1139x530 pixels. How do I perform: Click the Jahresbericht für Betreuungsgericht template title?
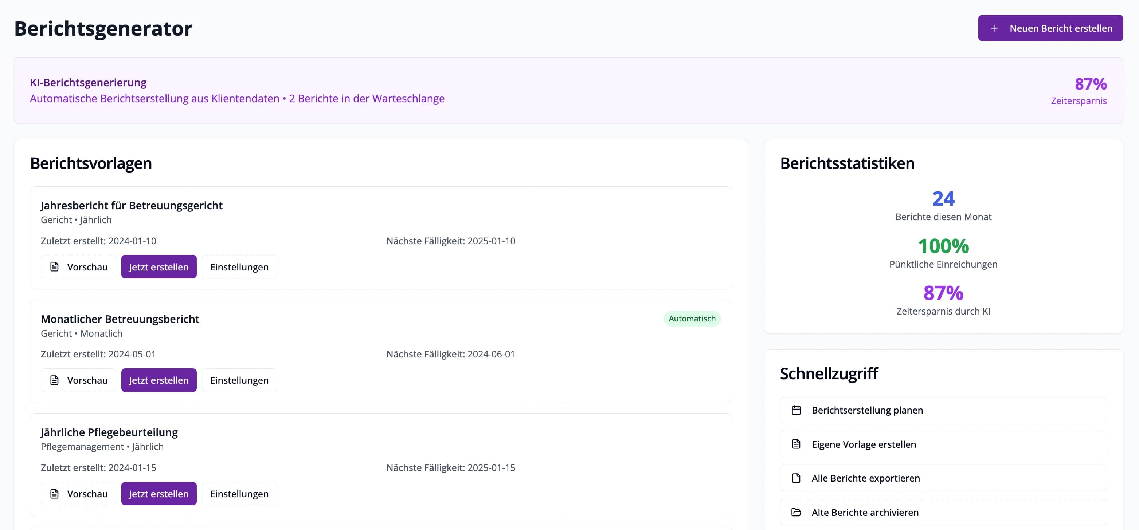click(131, 205)
